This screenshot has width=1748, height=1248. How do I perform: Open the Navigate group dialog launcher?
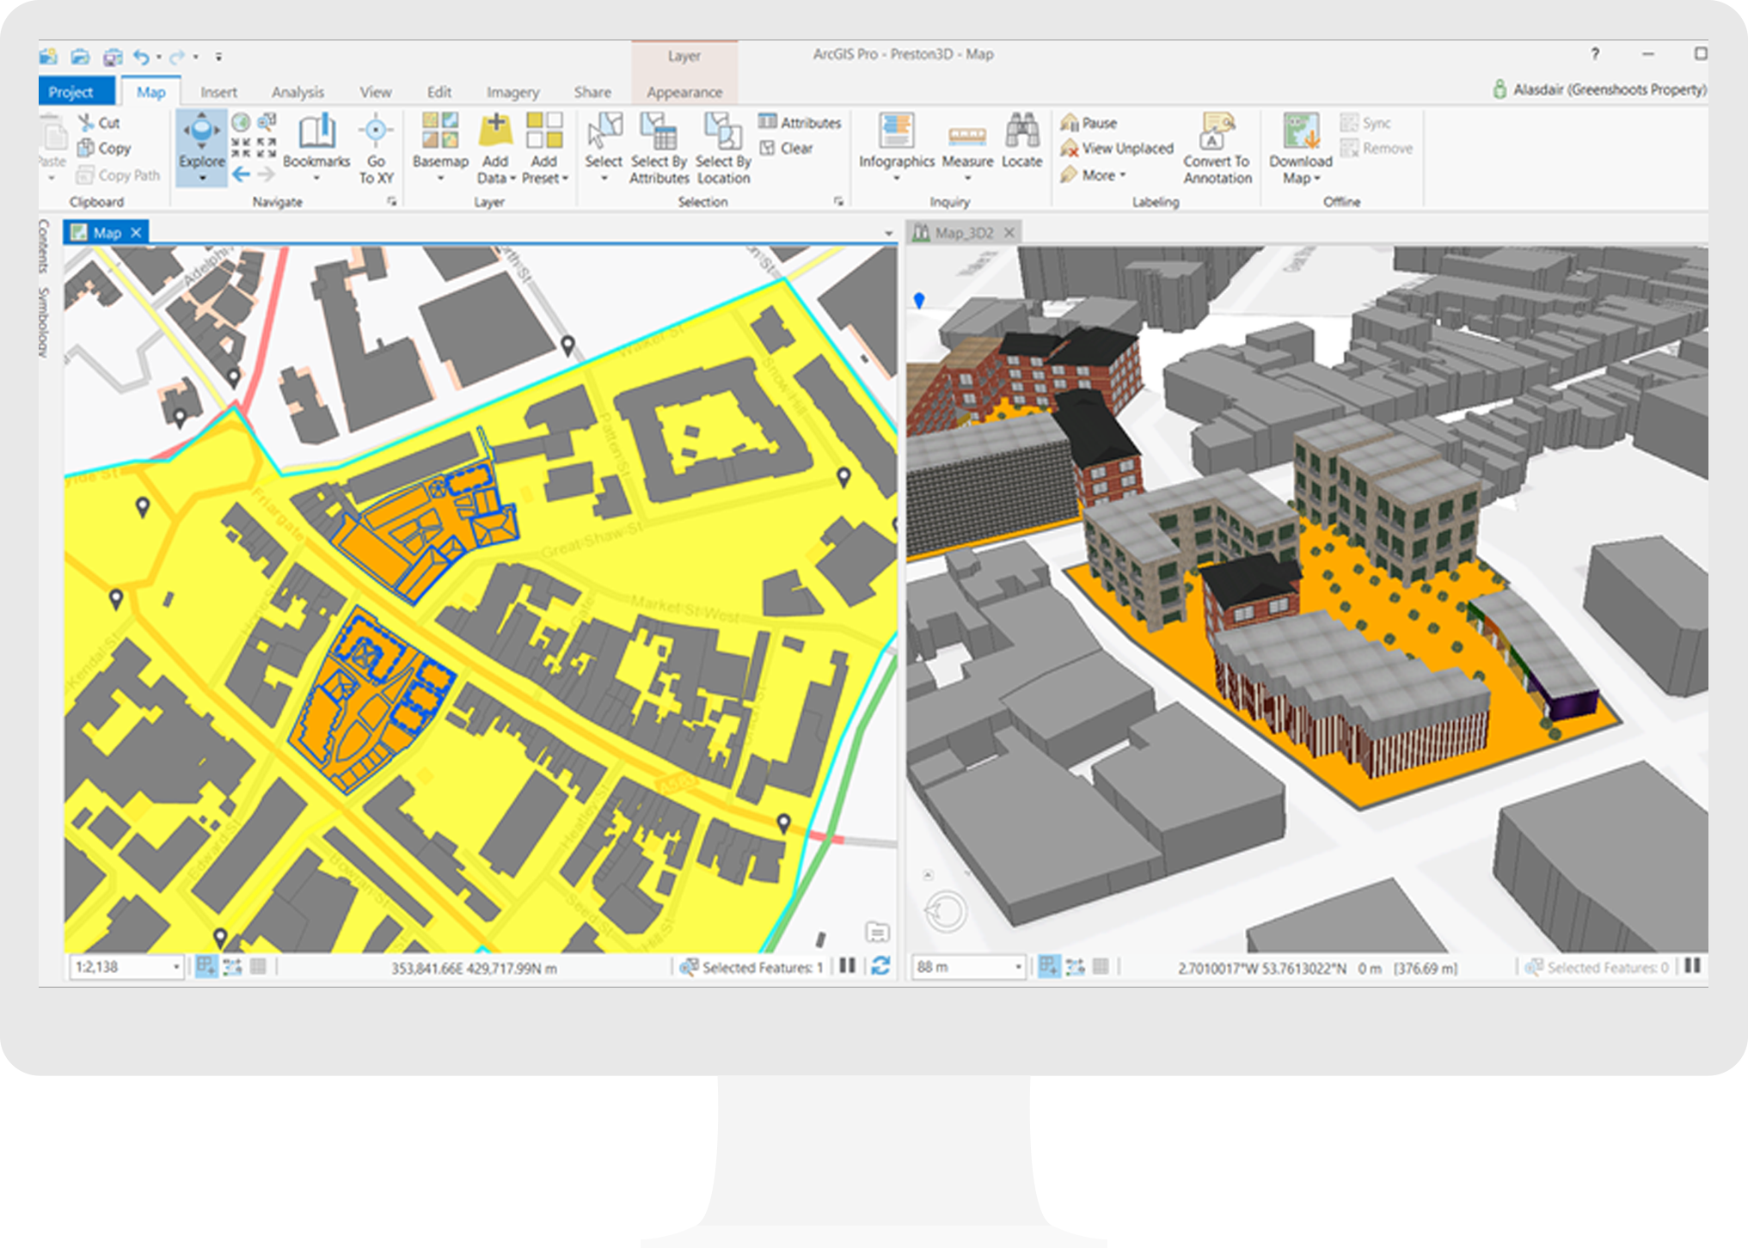392,201
